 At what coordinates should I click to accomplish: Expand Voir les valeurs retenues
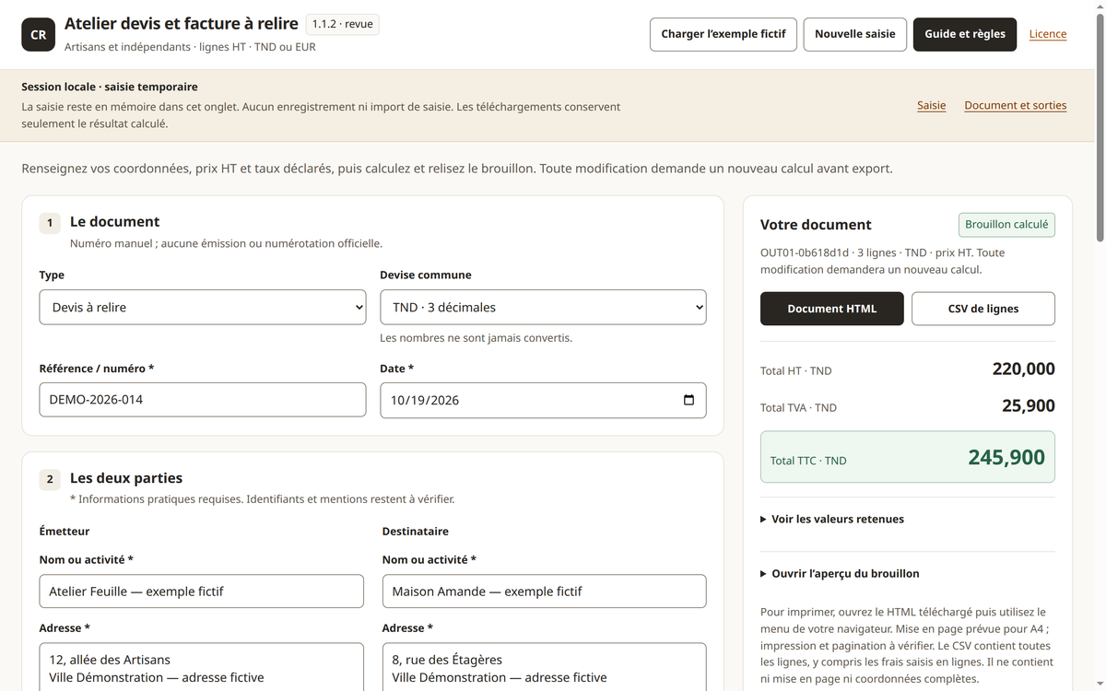point(832,519)
